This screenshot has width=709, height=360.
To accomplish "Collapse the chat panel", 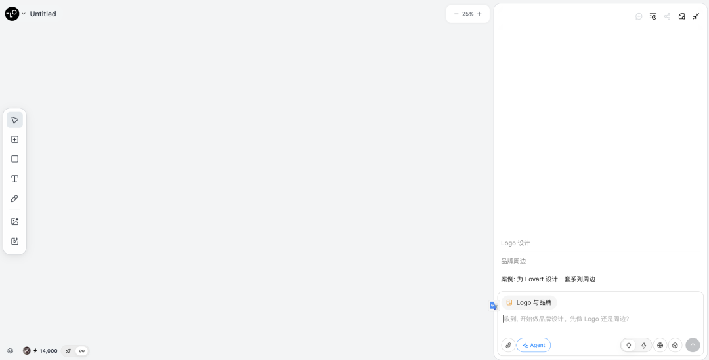I will (696, 16).
